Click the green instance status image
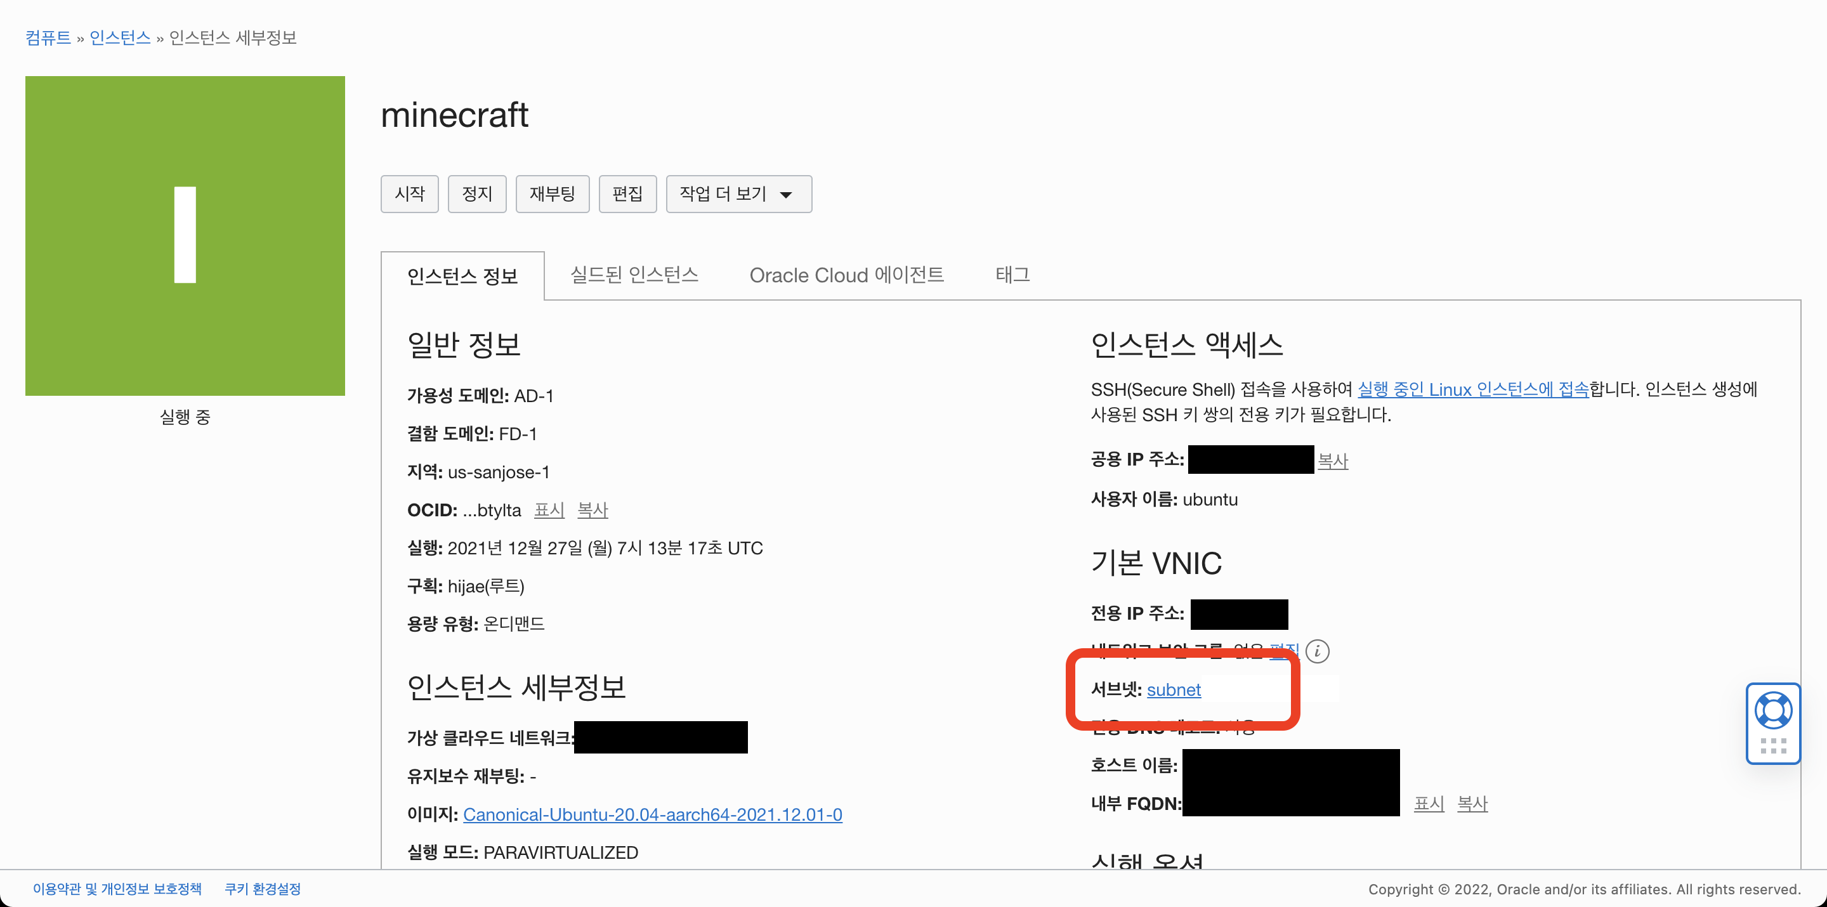This screenshot has height=907, width=1827. tap(185, 235)
